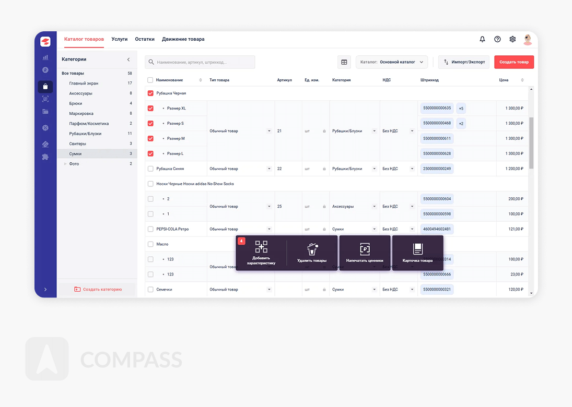Click the notifications bell icon

click(x=482, y=39)
